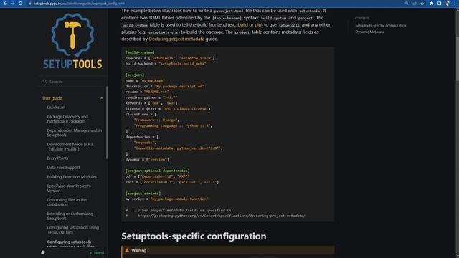The width and height of the screenshot is (459, 258).
Task: Click the Setuptools hammer logo
Action: tap(72, 41)
